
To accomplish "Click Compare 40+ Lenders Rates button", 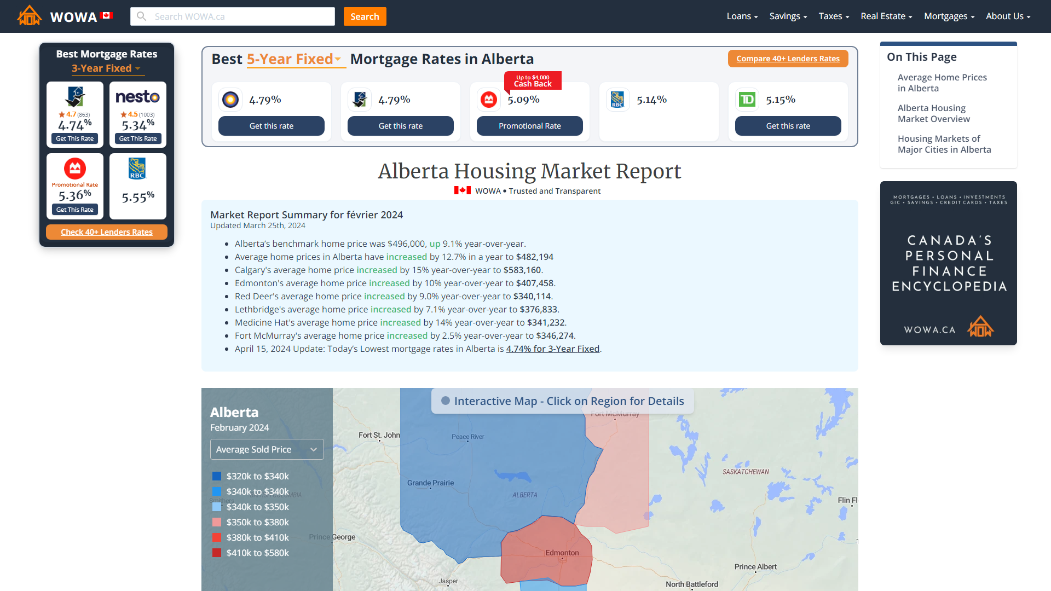I will point(788,59).
